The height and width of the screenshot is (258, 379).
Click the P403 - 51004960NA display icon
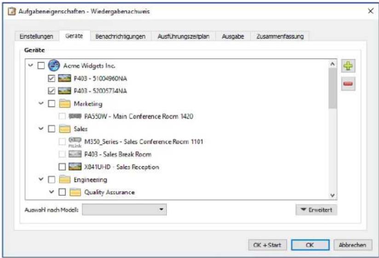64,78
